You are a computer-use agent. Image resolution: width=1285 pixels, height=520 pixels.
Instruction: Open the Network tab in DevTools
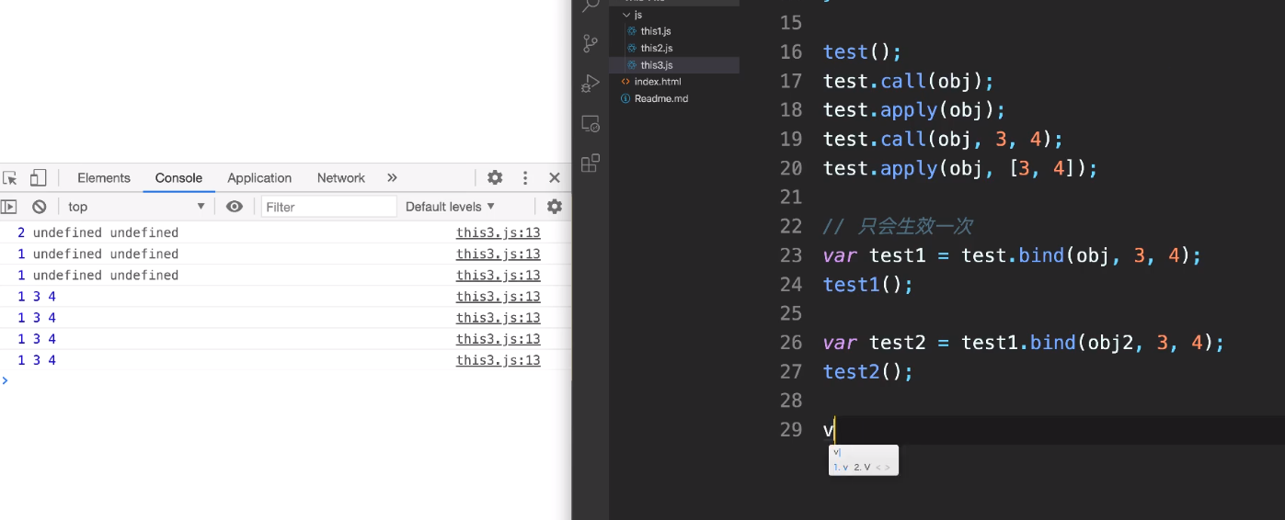341,178
